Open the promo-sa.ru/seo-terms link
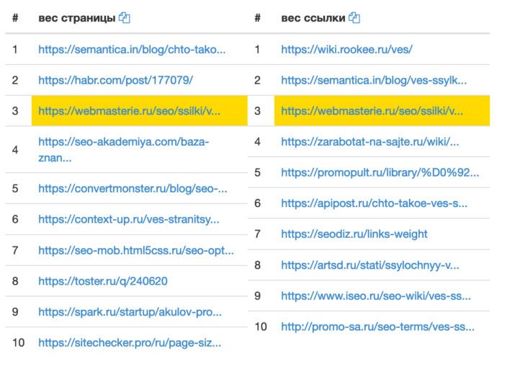 tap(377, 326)
